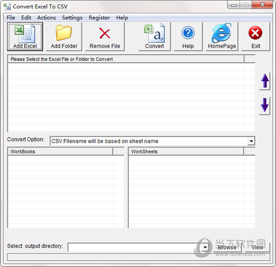Open the Edit menu

pos(26,18)
